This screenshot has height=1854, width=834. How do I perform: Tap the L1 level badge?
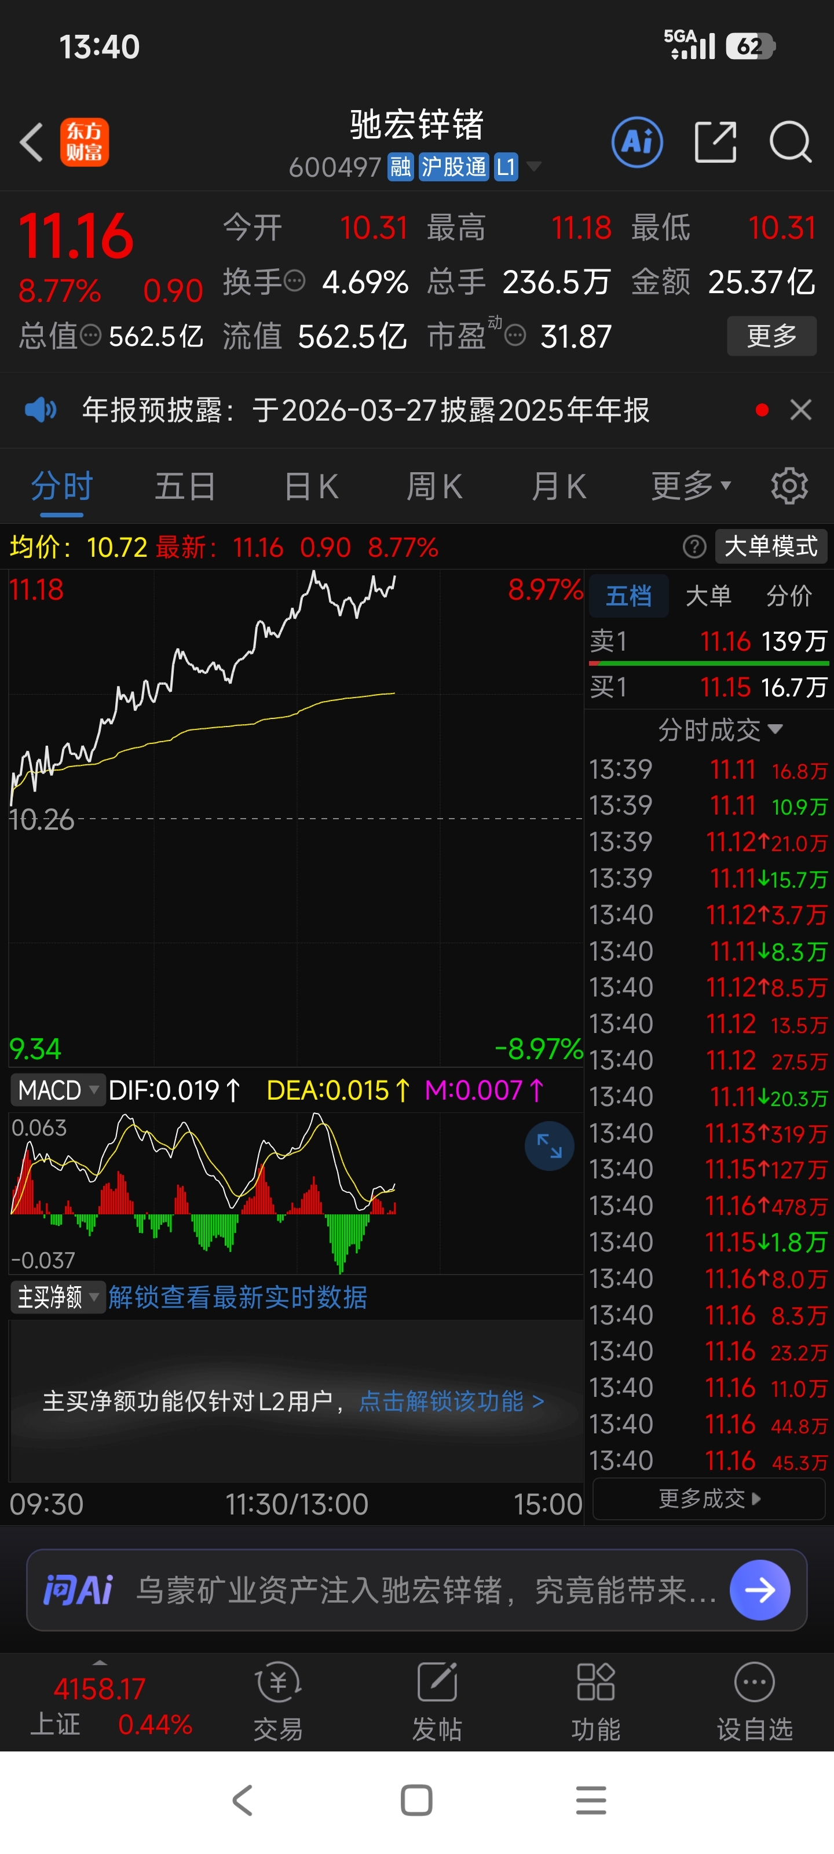click(506, 167)
